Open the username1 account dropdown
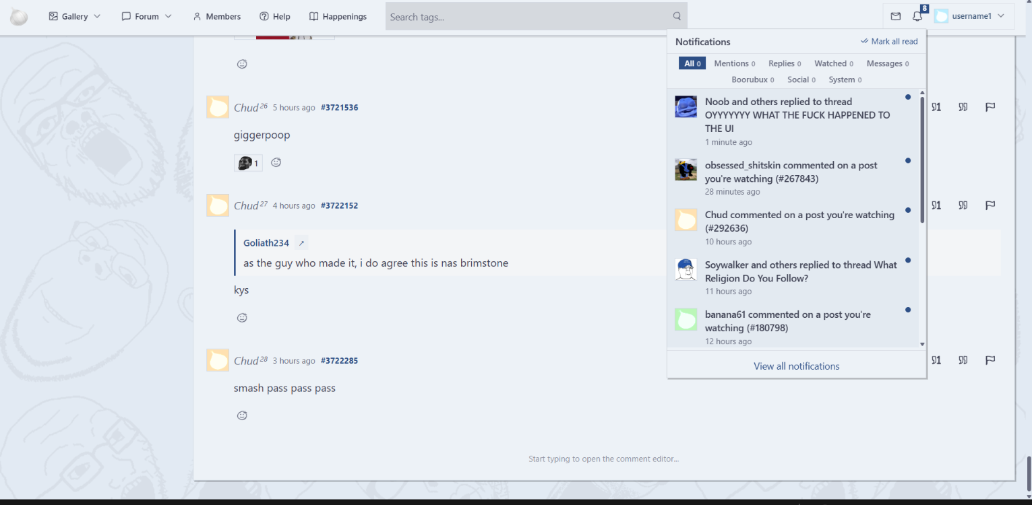Image resolution: width=1032 pixels, height=505 pixels. (x=969, y=16)
